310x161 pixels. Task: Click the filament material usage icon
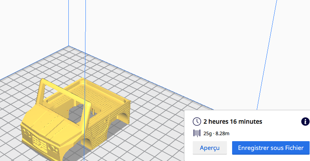point(197,133)
